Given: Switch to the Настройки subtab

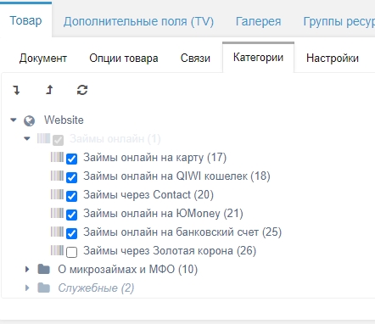Looking at the screenshot, I should pos(333,59).
